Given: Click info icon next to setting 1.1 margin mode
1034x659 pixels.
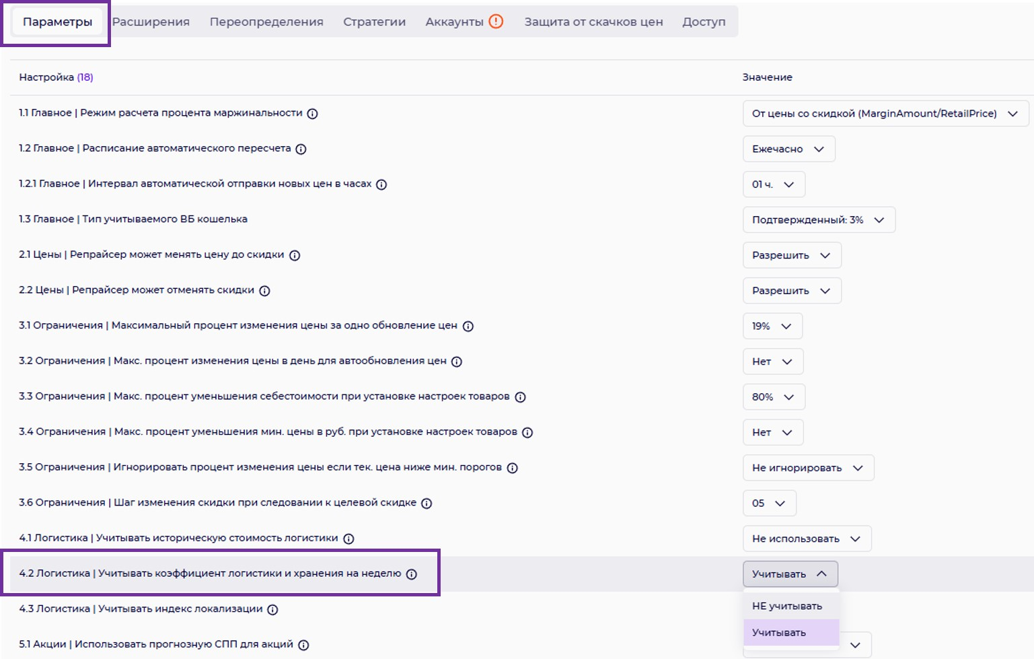Looking at the screenshot, I should coord(312,114).
